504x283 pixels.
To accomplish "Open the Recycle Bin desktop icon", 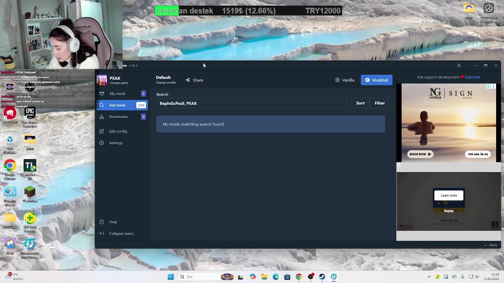I will [x=10, y=144].
